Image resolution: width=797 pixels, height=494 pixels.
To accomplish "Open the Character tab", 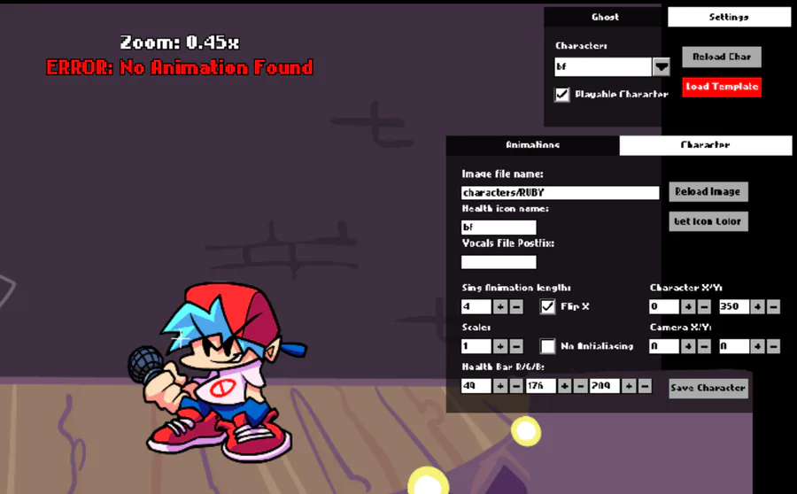I will click(705, 145).
